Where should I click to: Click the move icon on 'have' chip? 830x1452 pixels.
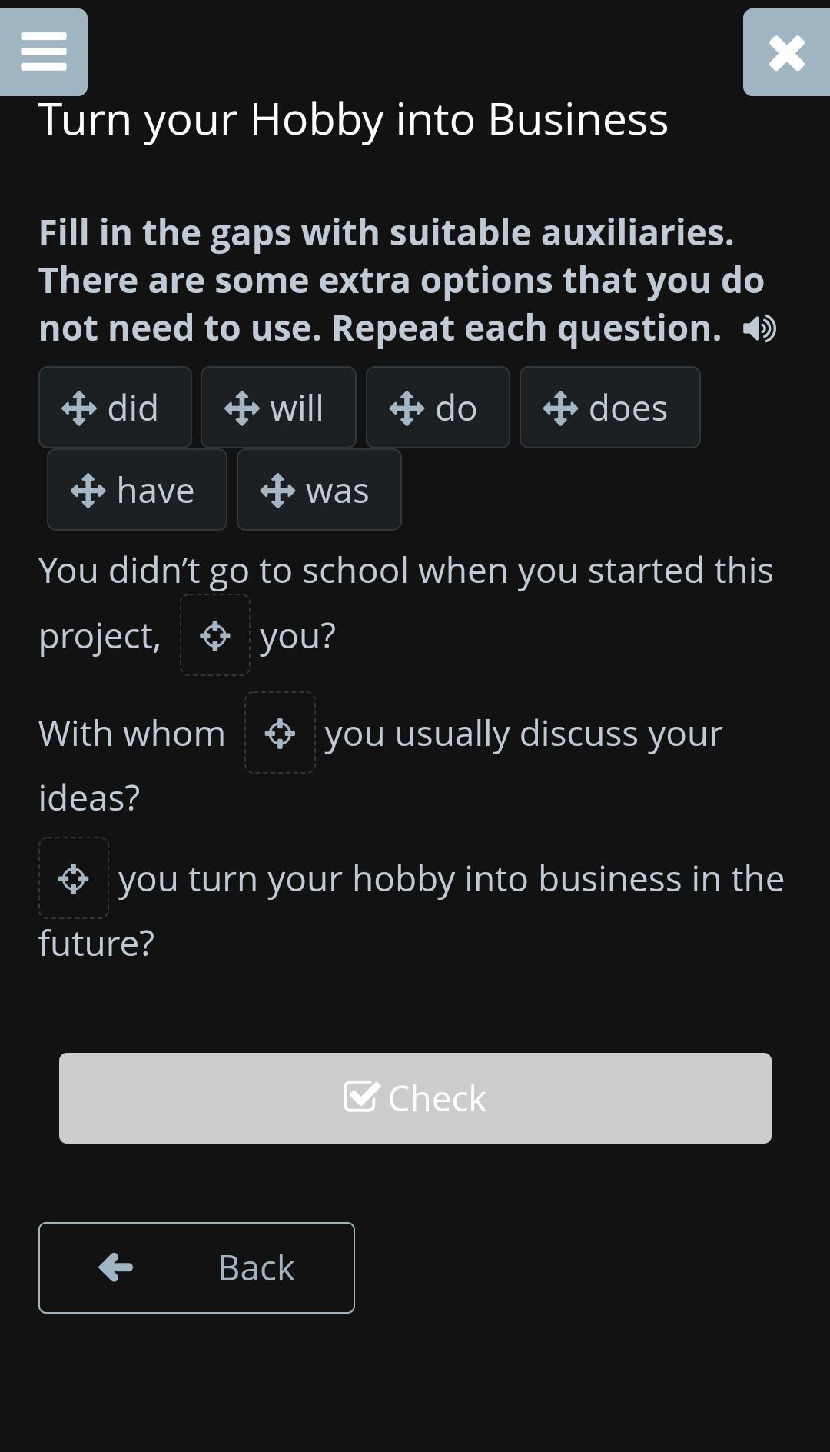coord(88,491)
